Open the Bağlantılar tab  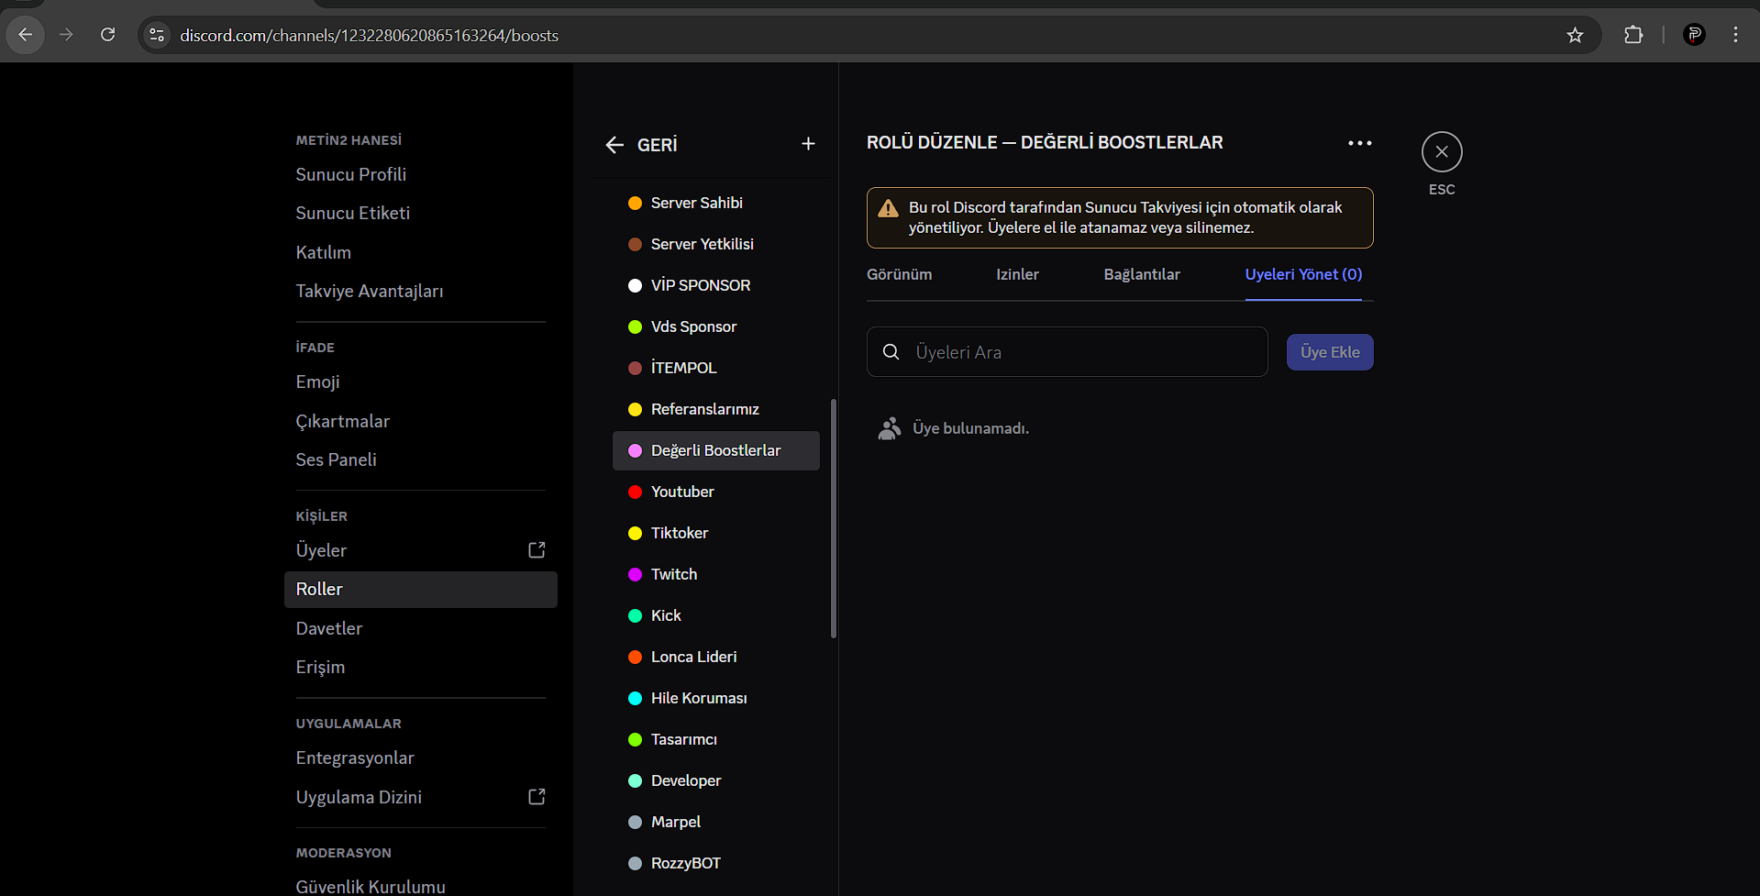pyautogui.click(x=1142, y=274)
